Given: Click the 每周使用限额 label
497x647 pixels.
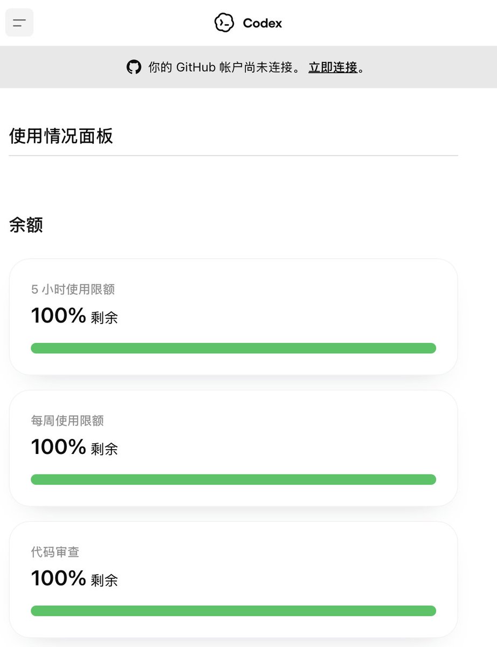Looking at the screenshot, I should 67,421.
